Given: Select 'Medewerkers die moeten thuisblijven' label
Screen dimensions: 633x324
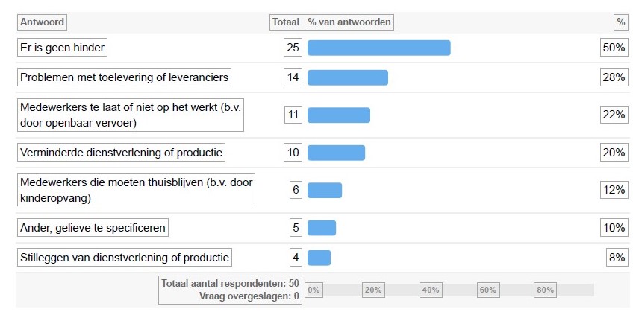Looking at the screenshot, I should pyautogui.click(x=136, y=190).
